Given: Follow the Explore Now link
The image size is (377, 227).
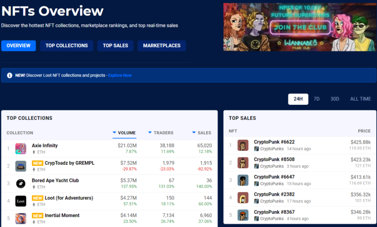Looking at the screenshot, I should point(120,75).
